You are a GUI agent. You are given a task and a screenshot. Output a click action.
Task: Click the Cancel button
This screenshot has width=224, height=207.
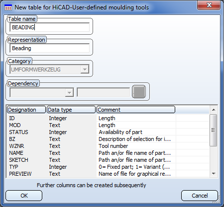[200, 196]
